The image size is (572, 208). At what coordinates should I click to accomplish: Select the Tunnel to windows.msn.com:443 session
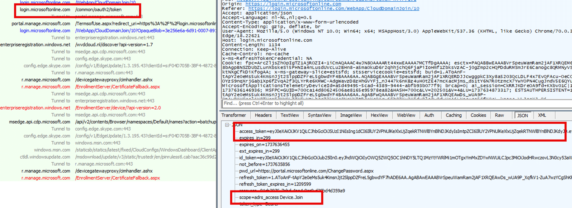(108, 143)
